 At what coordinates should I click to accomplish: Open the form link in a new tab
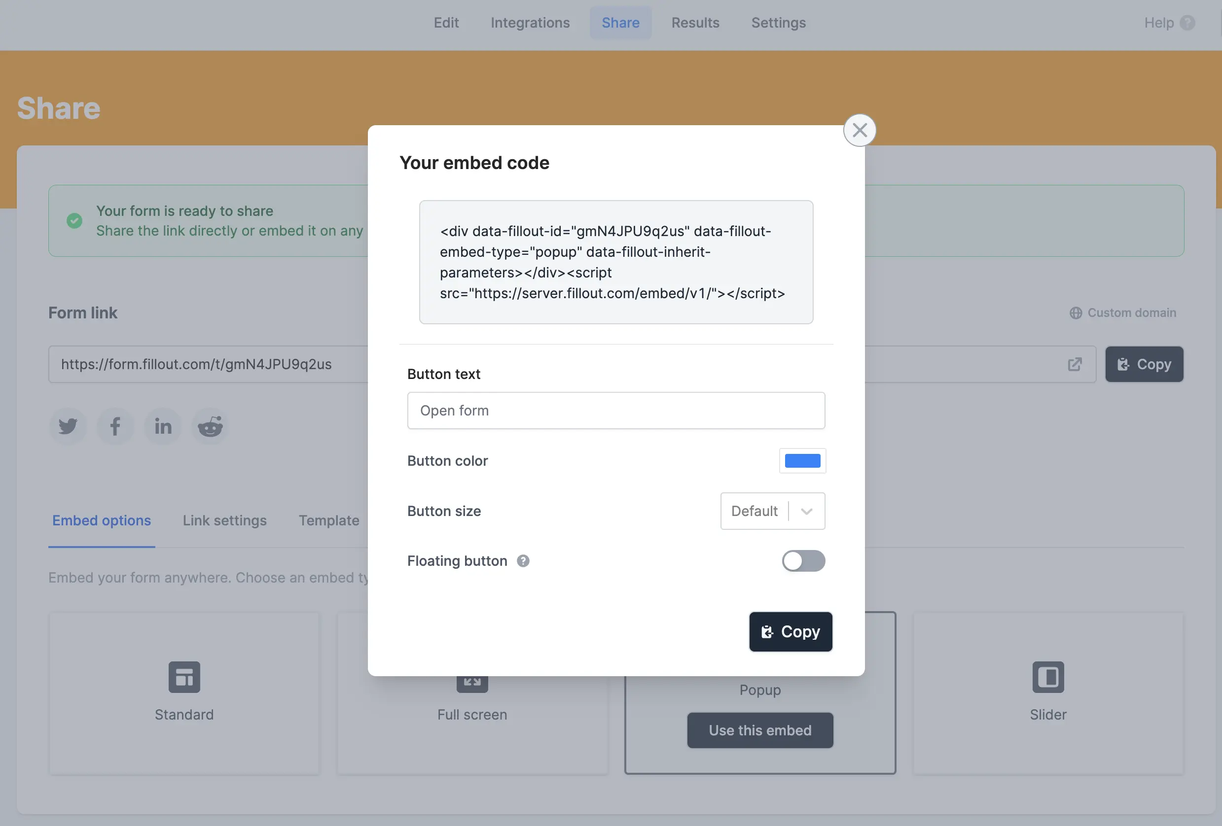(1075, 364)
